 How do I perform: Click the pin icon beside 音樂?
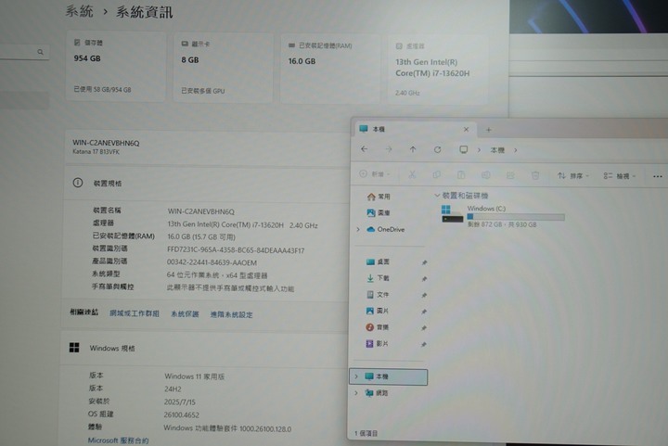pyautogui.click(x=423, y=328)
